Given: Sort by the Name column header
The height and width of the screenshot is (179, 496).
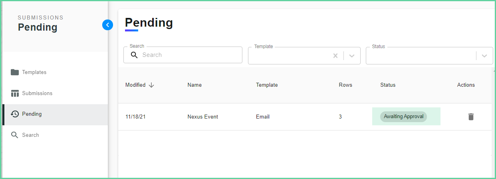Looking at the screenshot, I should (194, 85).
